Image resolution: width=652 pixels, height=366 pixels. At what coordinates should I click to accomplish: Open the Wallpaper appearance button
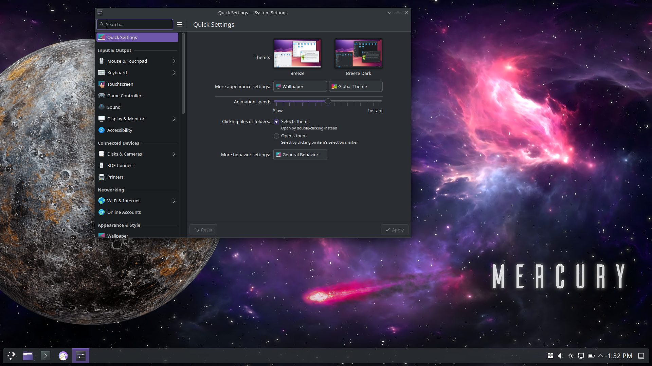pyautogui.click(x=300, y=86)
